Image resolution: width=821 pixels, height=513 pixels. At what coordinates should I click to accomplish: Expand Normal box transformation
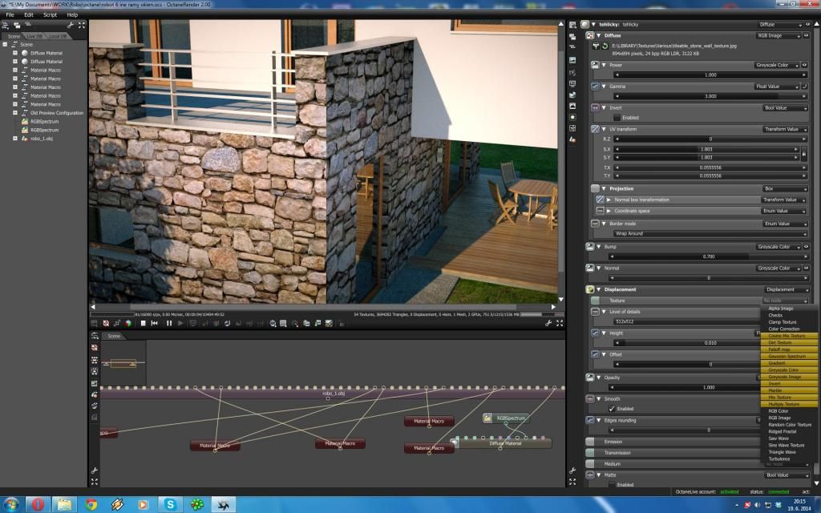[609, 200]
